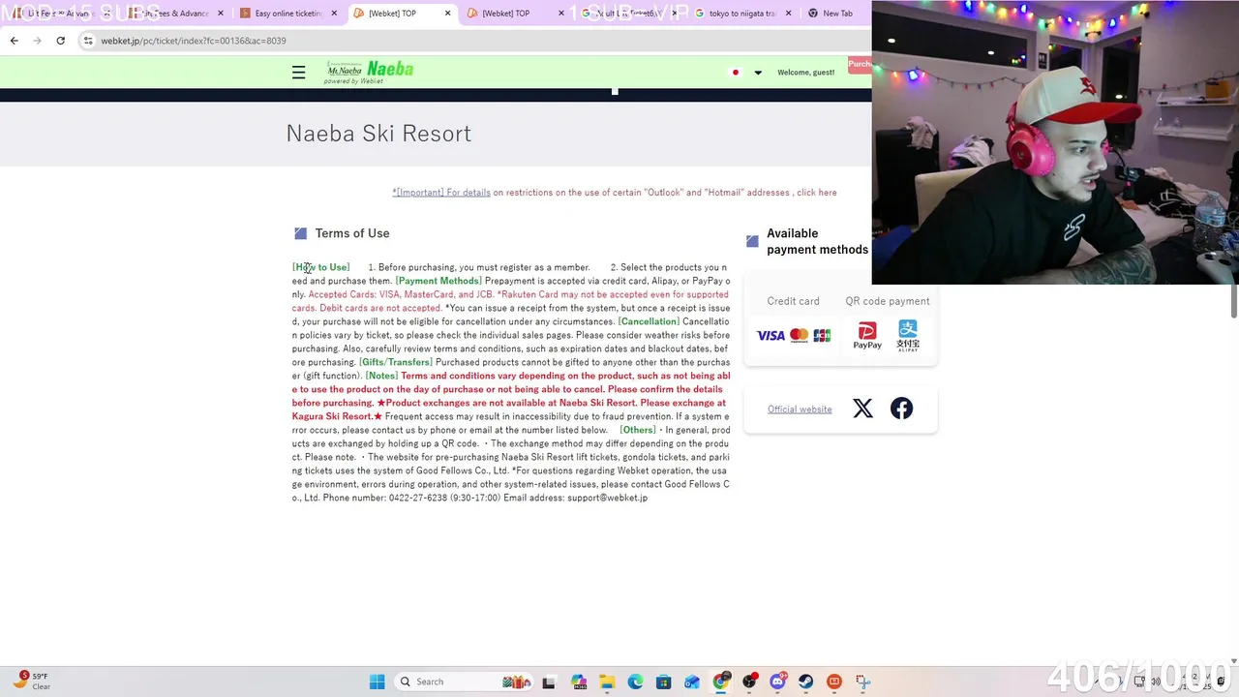Open the X (Twitter) social icon
1239x697 pixels.
862,409
